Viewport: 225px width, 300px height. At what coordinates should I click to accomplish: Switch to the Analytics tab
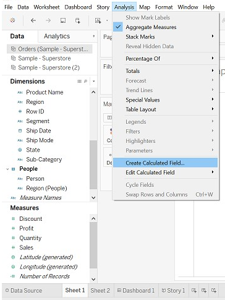pos(57,36)
